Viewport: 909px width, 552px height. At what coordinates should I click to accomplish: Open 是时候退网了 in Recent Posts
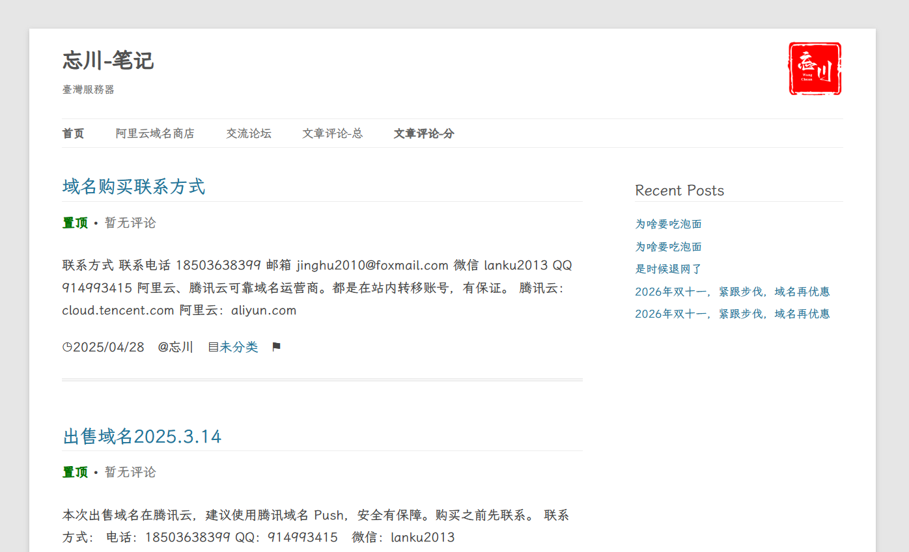(x=668, y=269)
